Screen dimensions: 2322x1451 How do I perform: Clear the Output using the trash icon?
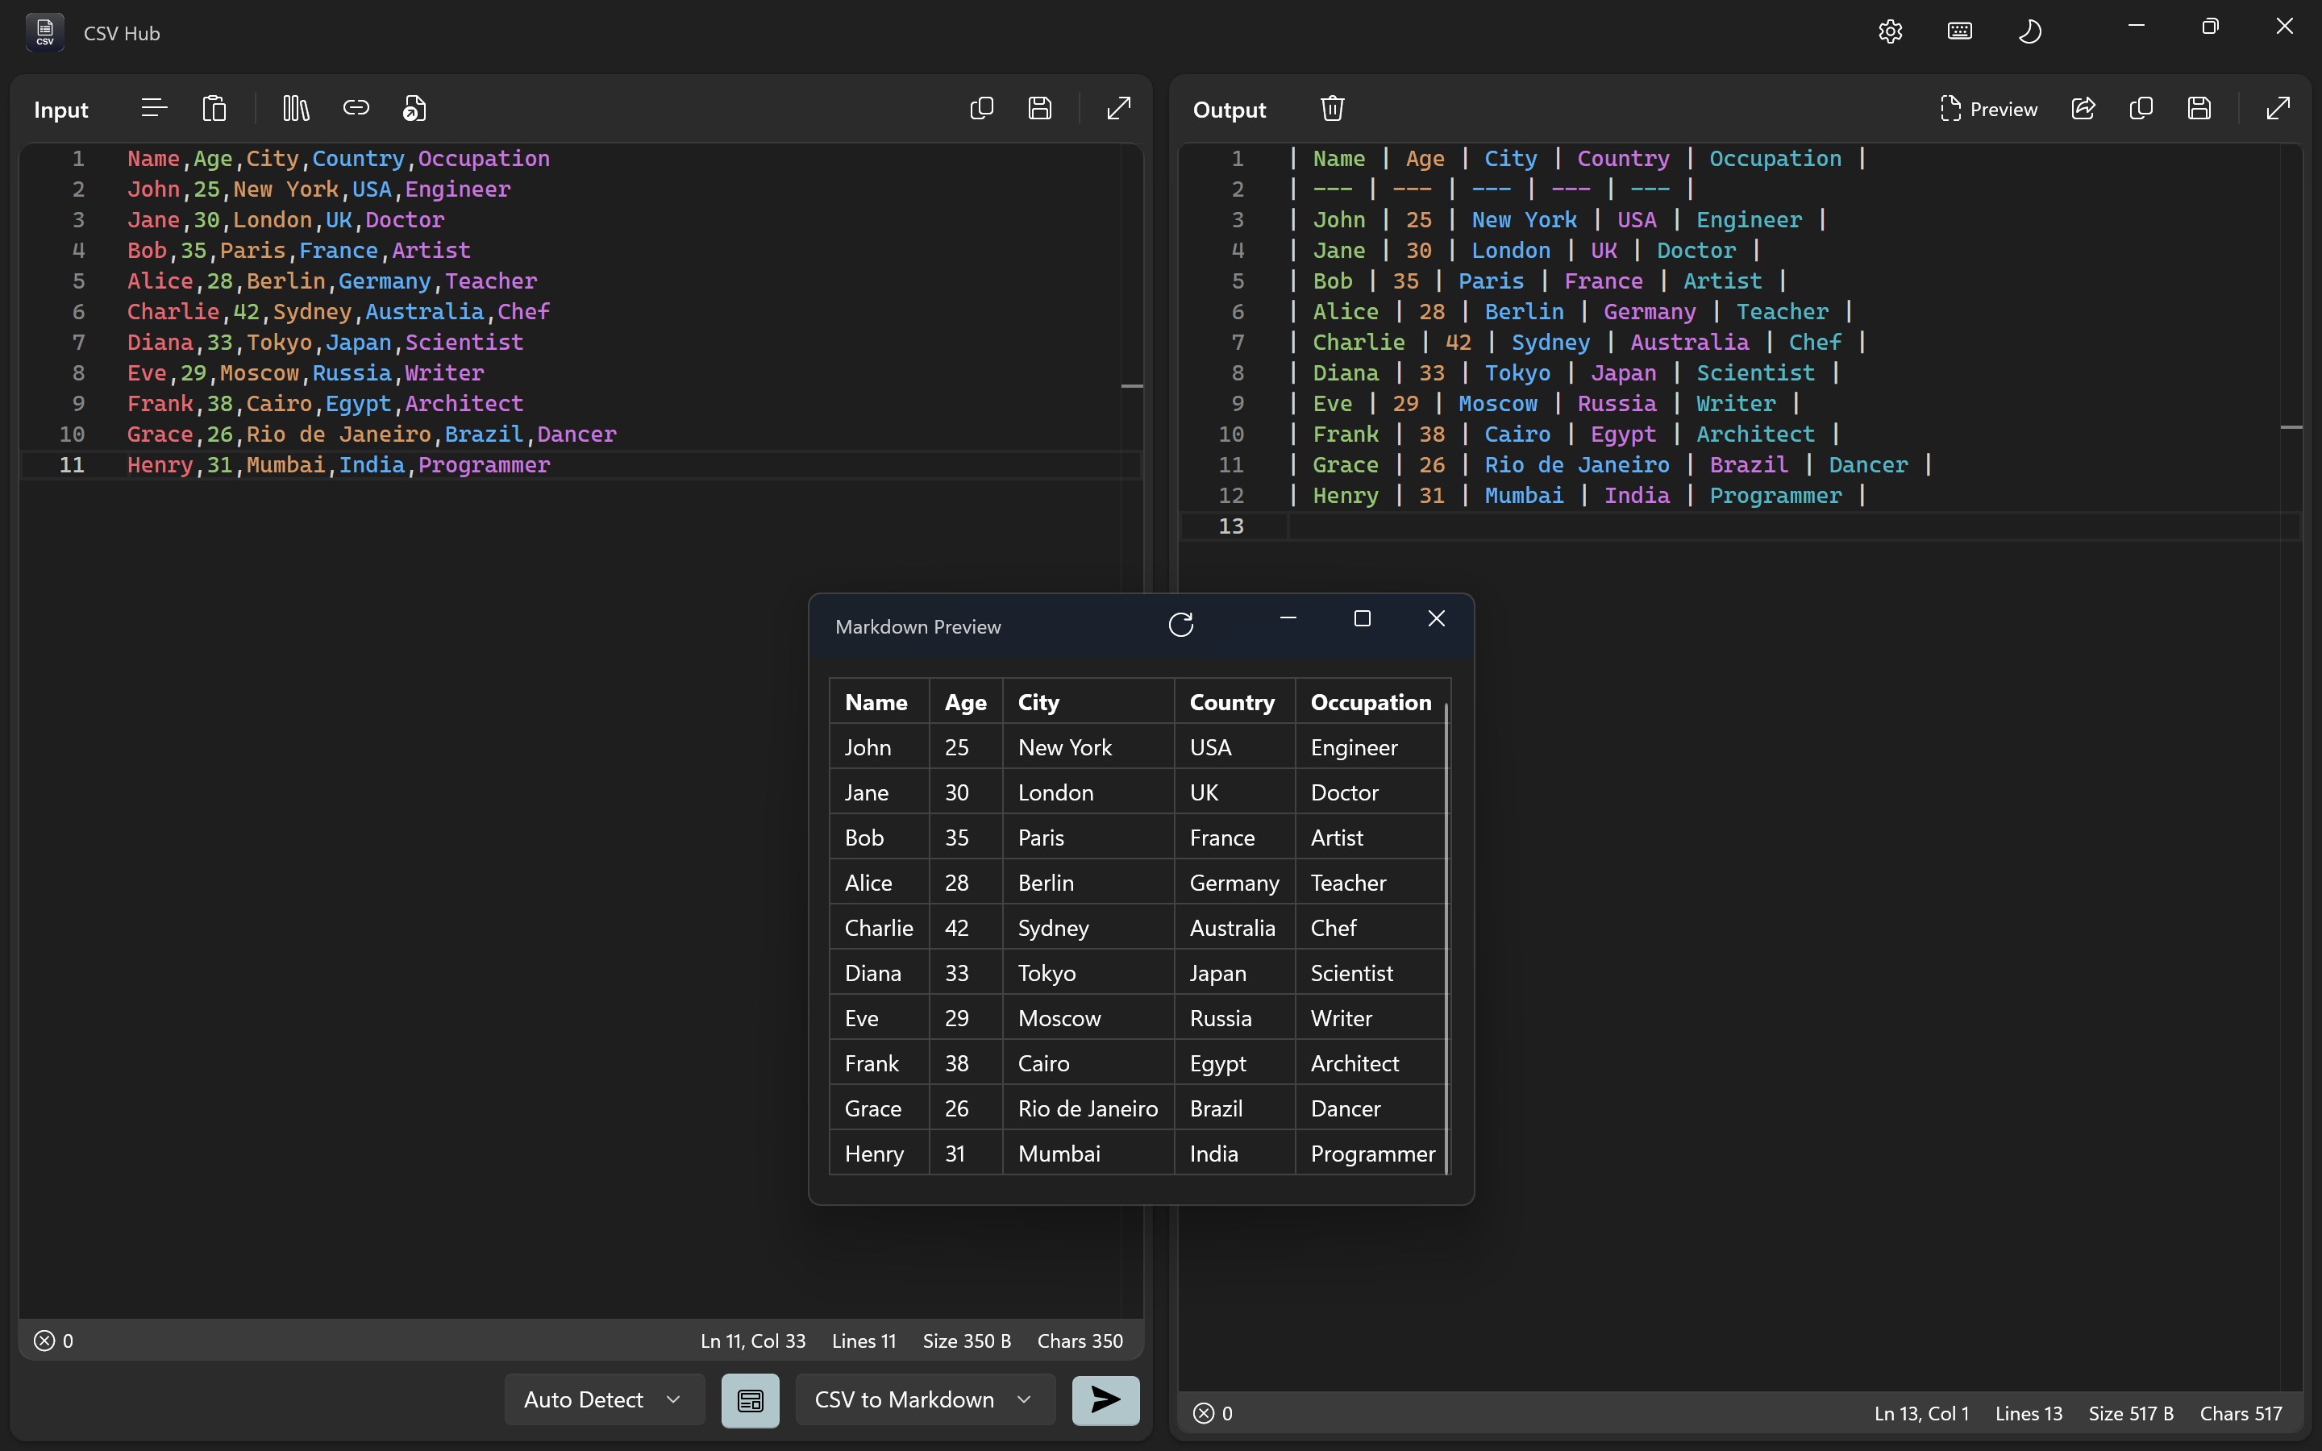click(x=1332, y=107)
